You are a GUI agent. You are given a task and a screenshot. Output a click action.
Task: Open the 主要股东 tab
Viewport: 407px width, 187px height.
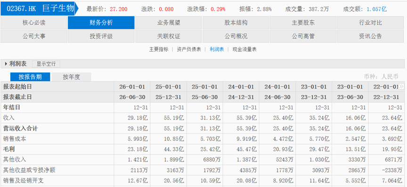tap(303, 23)
